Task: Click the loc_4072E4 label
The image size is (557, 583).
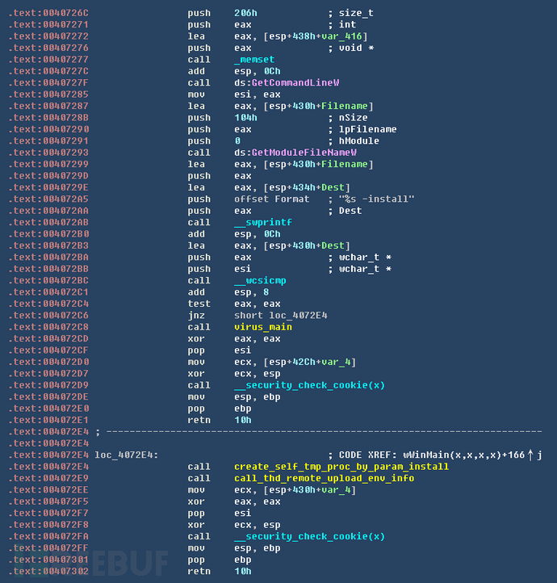Action: coord(127,455)
